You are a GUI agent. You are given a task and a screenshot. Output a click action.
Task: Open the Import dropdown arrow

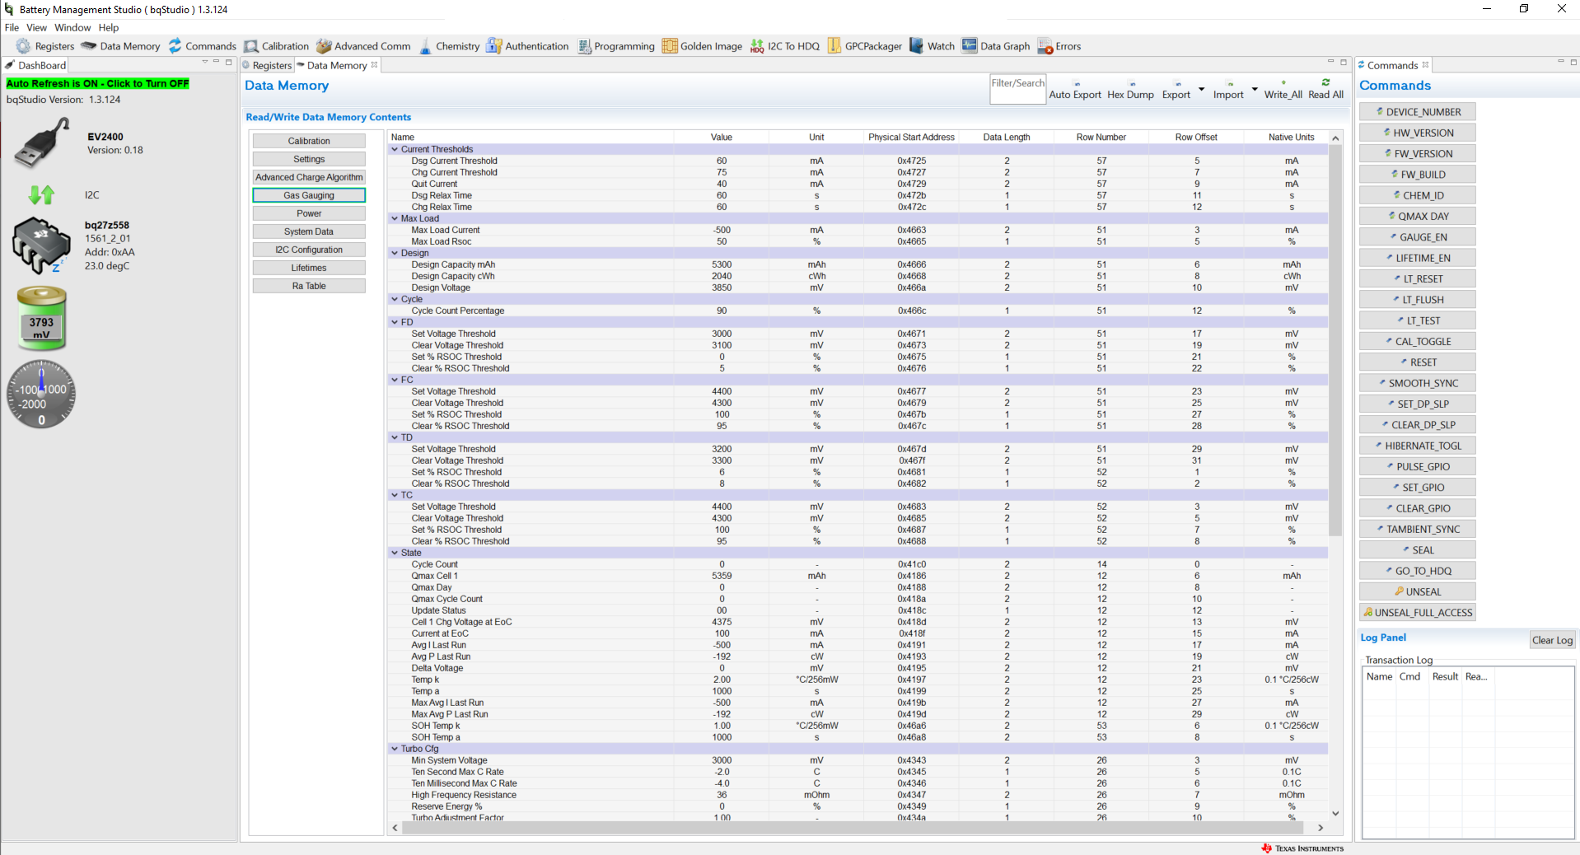coord(1254,91)
